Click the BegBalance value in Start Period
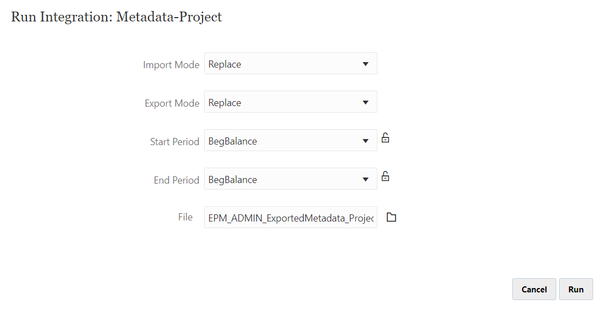Image resolution: width=597 pixels, height=310 pixels. point(233,141)
